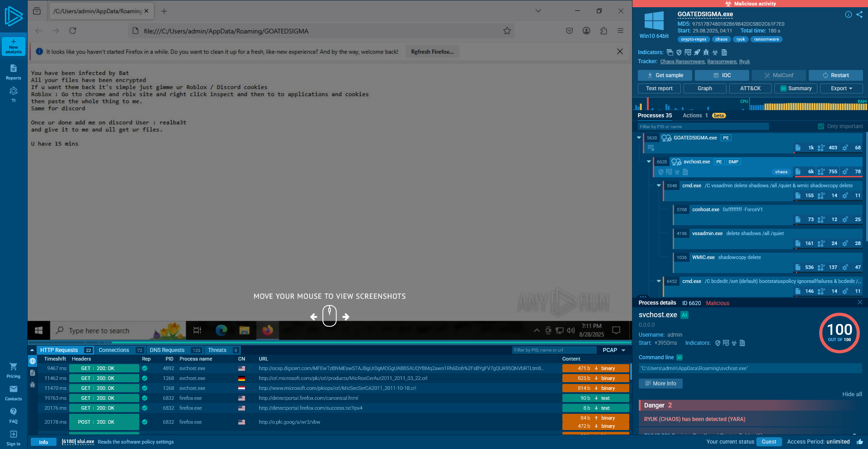Click the Windows Start button in VM
868x449 pixels.
[x=39, y=331]
